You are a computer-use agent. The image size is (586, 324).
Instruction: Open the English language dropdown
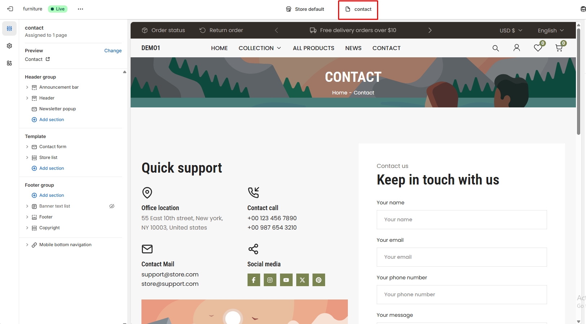(550, 31)
